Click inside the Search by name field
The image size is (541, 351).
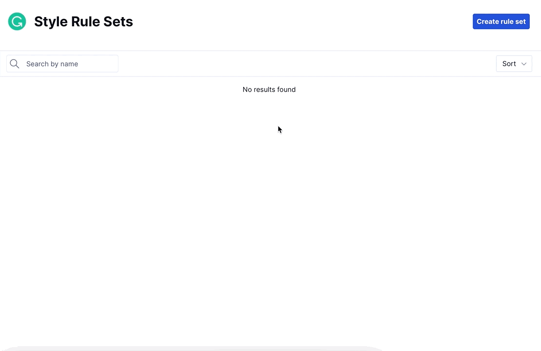point(68,64)
